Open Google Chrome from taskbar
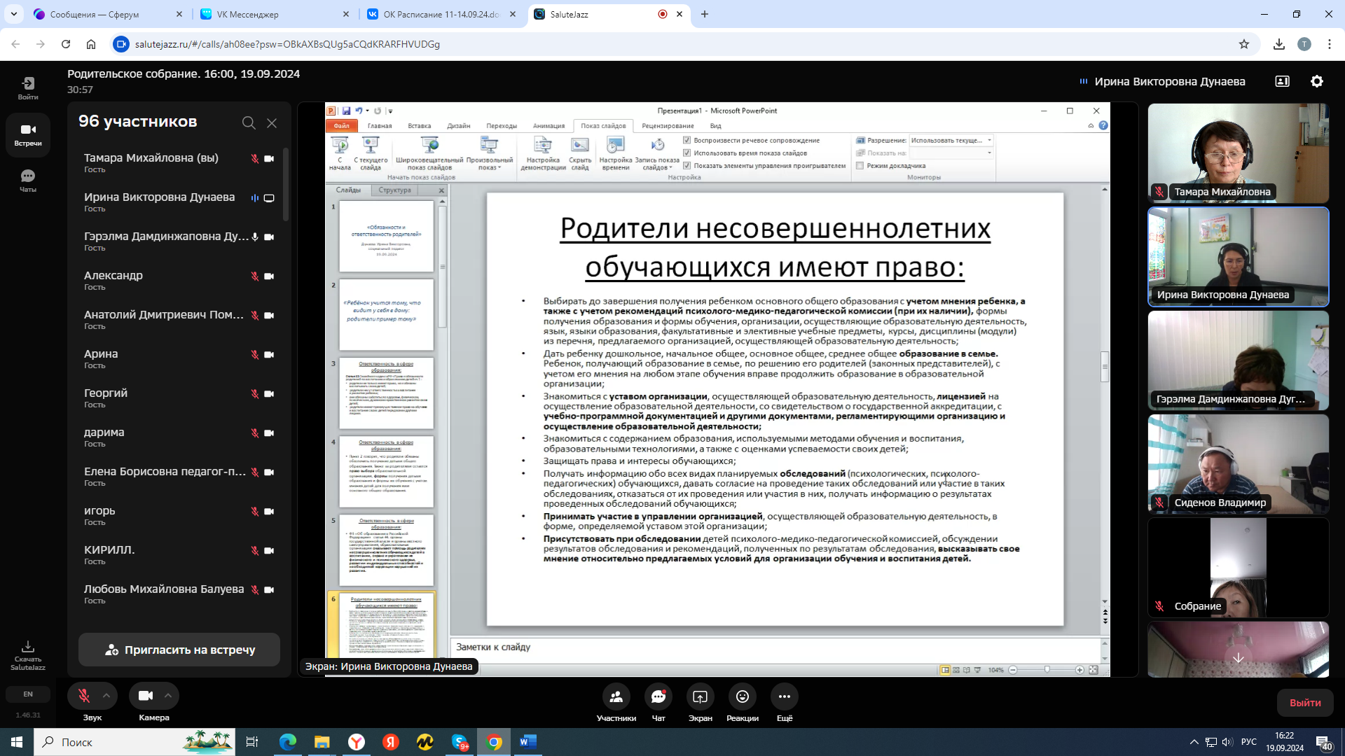This screenshot has width=1345, height=756. [x=494, y=742]
